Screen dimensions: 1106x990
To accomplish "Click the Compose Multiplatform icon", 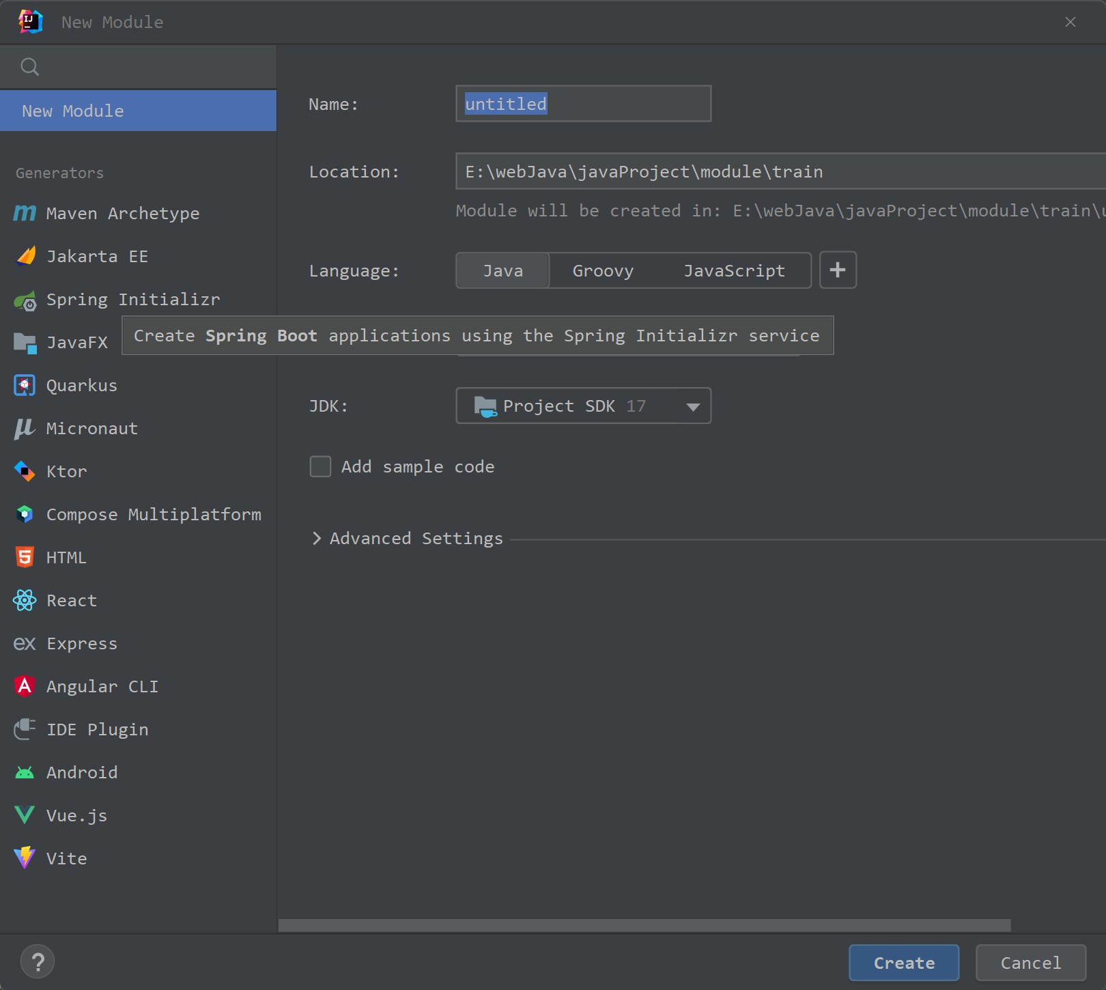I will [x=25, y=514].
